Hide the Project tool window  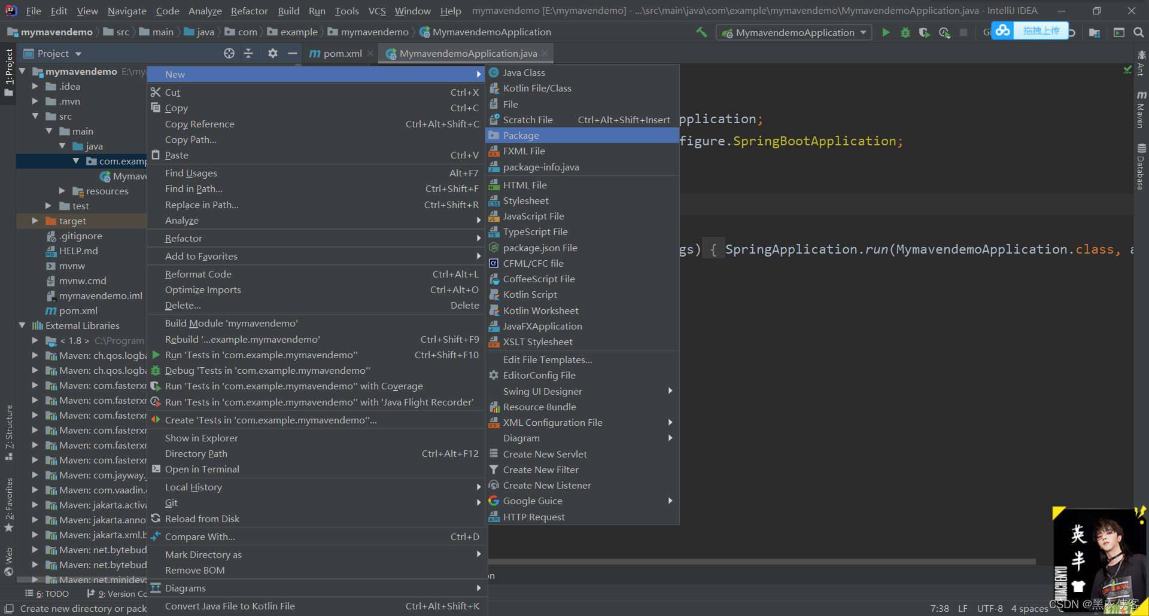[x=292, y=53]
